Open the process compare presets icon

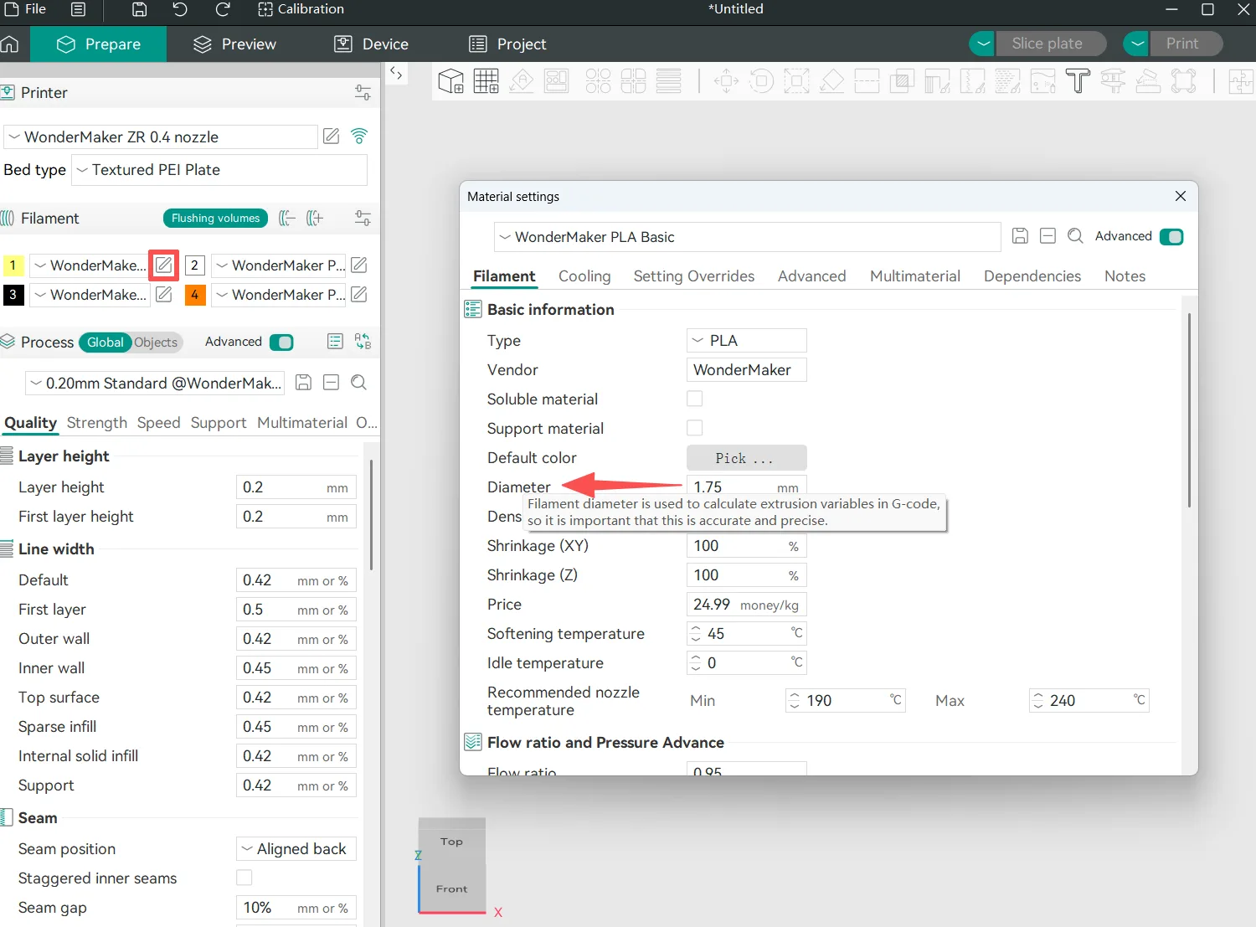[x=363, y=342]
